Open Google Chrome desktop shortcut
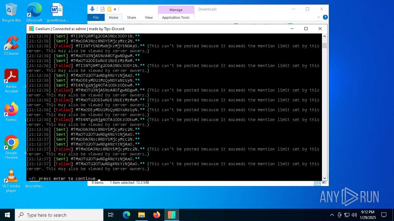Screen dimensions: 394x221 tap(11, 147)
